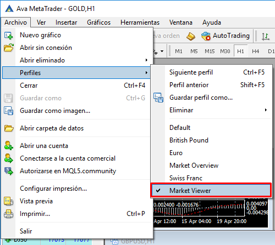This screenshot has width=275, height=245.
Task: Click the Abrir una cuenta user icon
Action: [x=8, y=146]
